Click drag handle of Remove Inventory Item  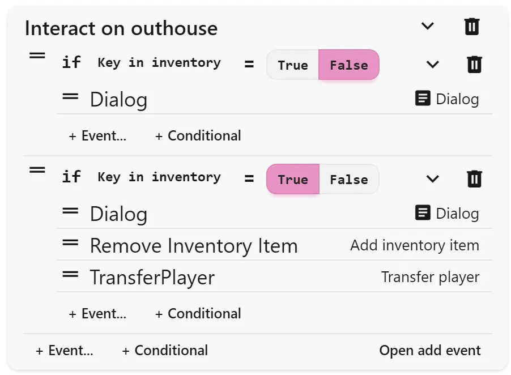70,242
